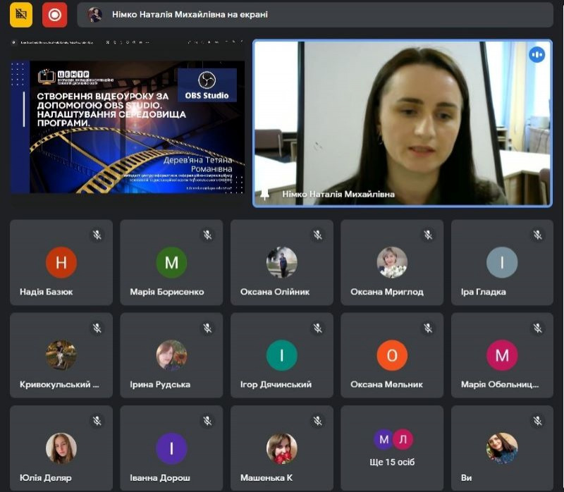Click the pin icon beside Німко Наталія Михайлівна
The height and width of the screenshot is (492, 564).
(265, 195)
